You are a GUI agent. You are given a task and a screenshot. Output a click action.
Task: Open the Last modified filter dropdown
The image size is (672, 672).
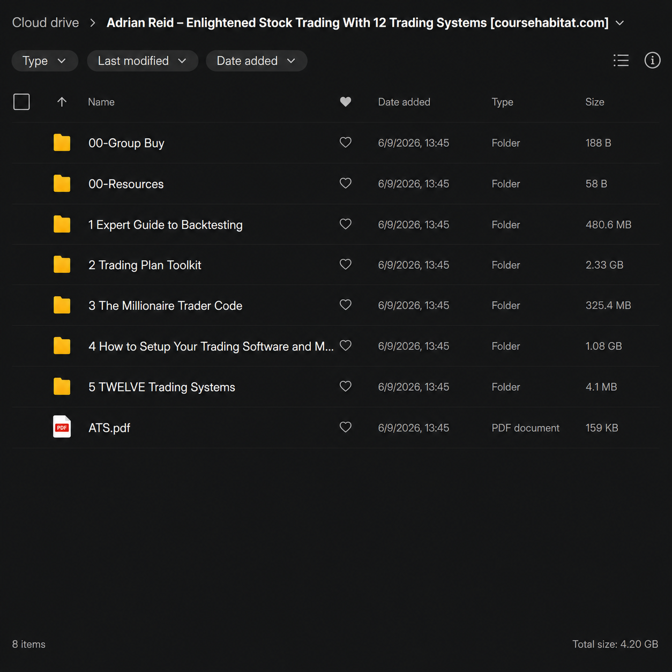(143, 61)
